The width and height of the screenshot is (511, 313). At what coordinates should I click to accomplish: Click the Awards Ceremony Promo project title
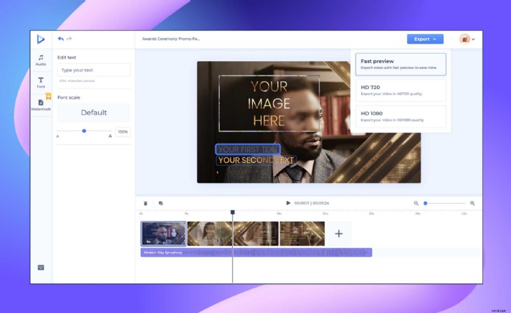[x=171, y=39]
